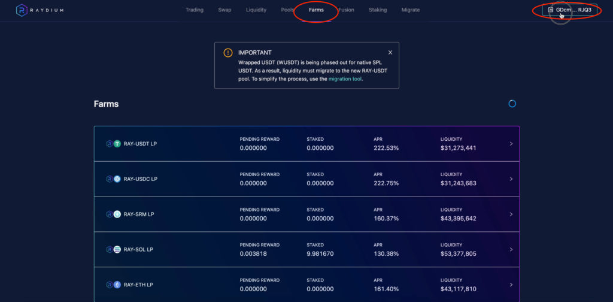This screenshot has width=613, height=302.
Task: Close the IMPORTANT notice
Action: (x=390, y=52)
